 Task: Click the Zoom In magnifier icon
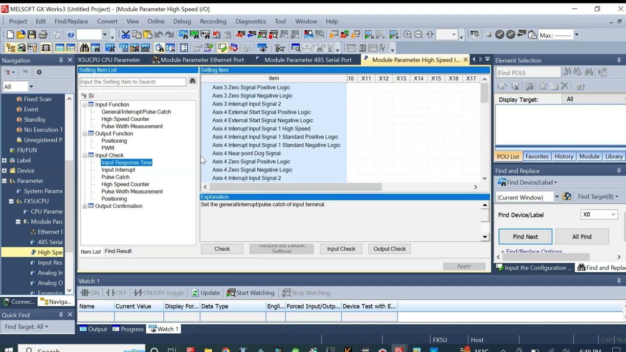coord(407,35)
